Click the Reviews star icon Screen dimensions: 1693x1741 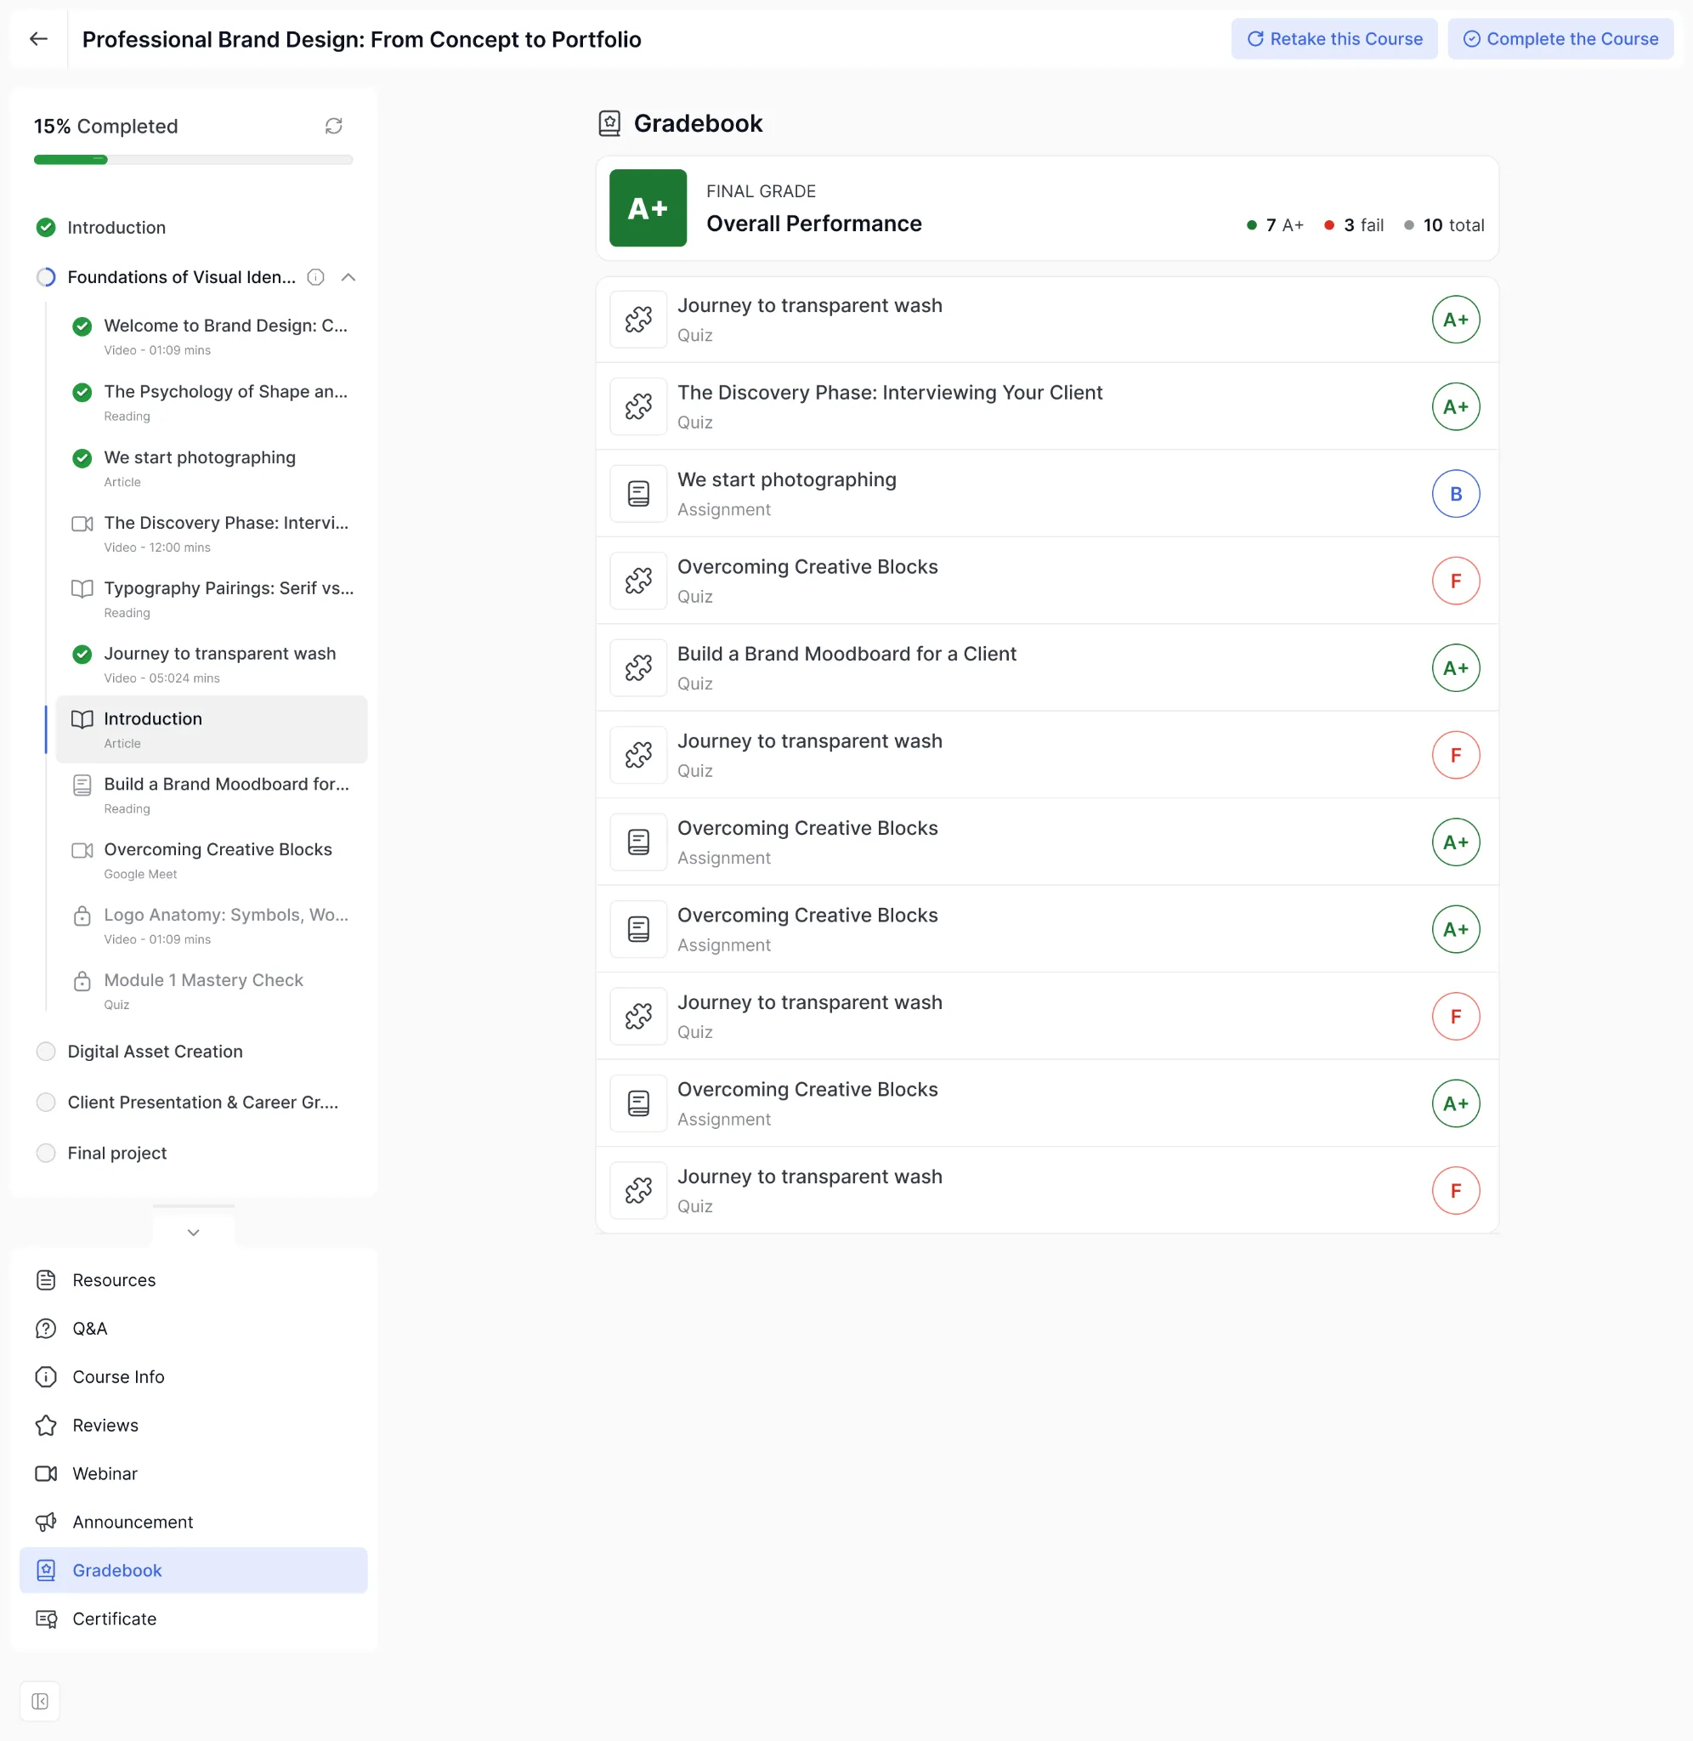click(46, 1426)
